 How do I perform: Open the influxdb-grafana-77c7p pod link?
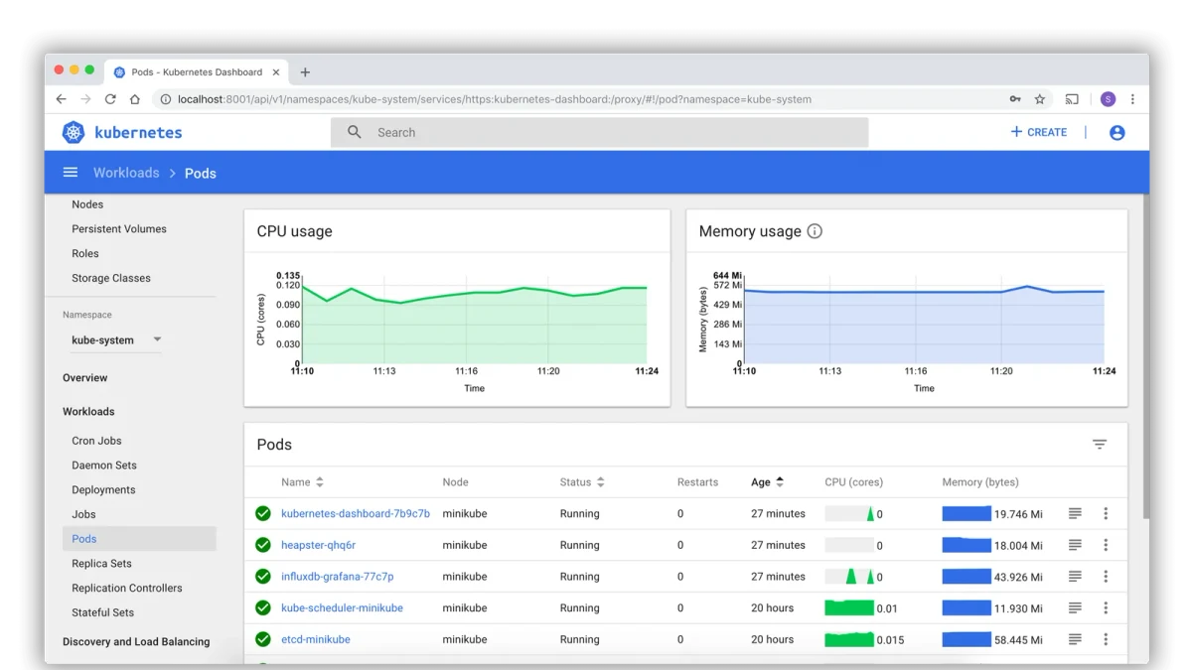337,577
